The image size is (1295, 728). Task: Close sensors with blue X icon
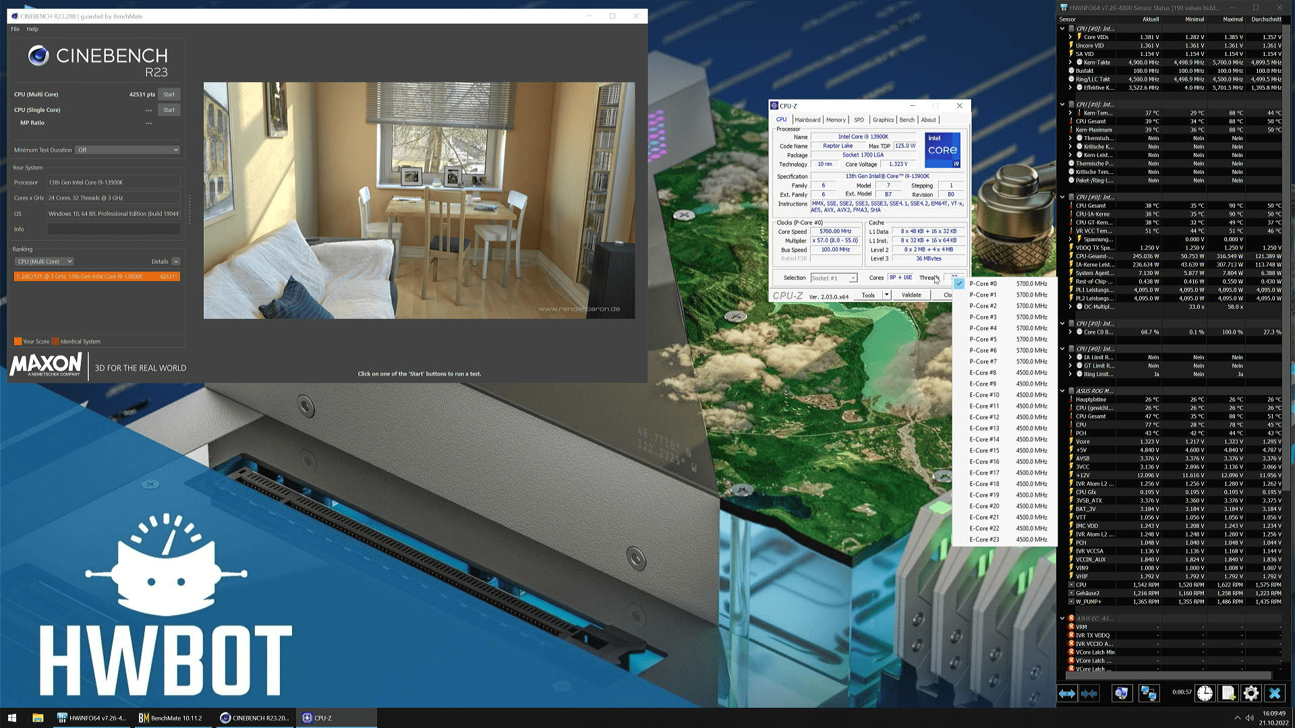pyautogui.click(x=1274, y=693)
